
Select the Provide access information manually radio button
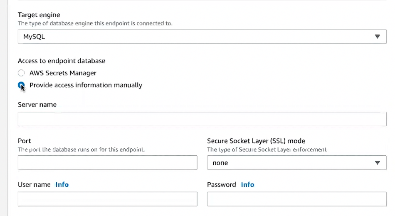(x=21, y=85)
